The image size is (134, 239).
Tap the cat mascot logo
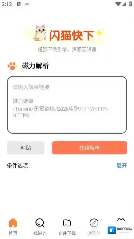40,33
